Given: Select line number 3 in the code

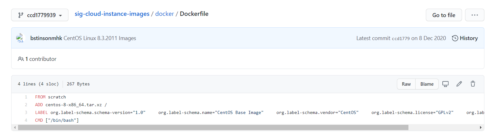Looking at the screenshot, I should [26, 112].
